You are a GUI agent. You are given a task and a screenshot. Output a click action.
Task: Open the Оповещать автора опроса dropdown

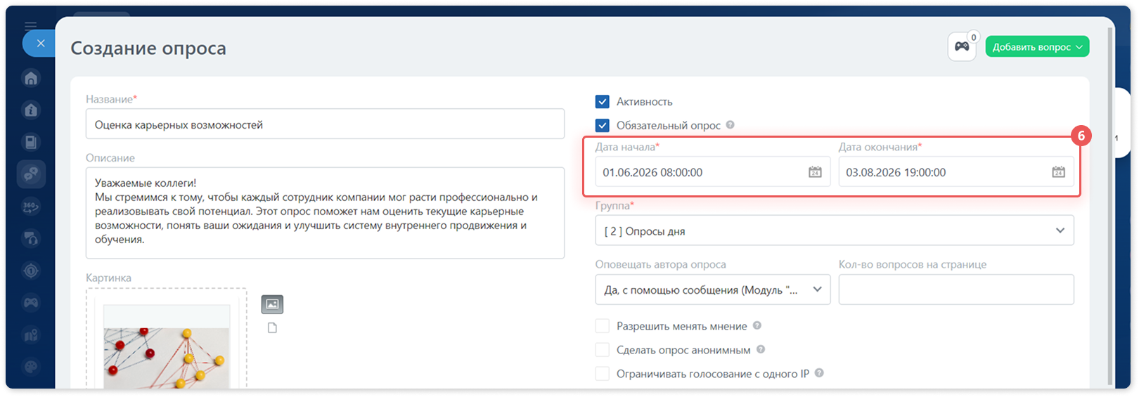pyautogui.click(x=713, y=289)
